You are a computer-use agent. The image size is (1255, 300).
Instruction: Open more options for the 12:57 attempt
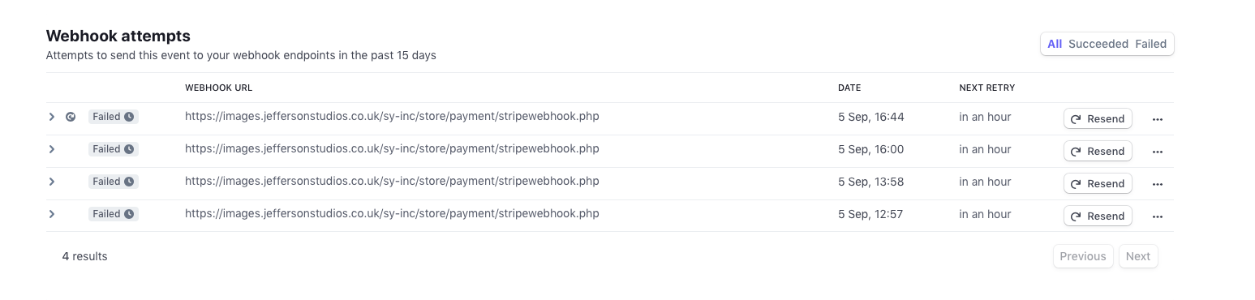tap(1158, 216)
